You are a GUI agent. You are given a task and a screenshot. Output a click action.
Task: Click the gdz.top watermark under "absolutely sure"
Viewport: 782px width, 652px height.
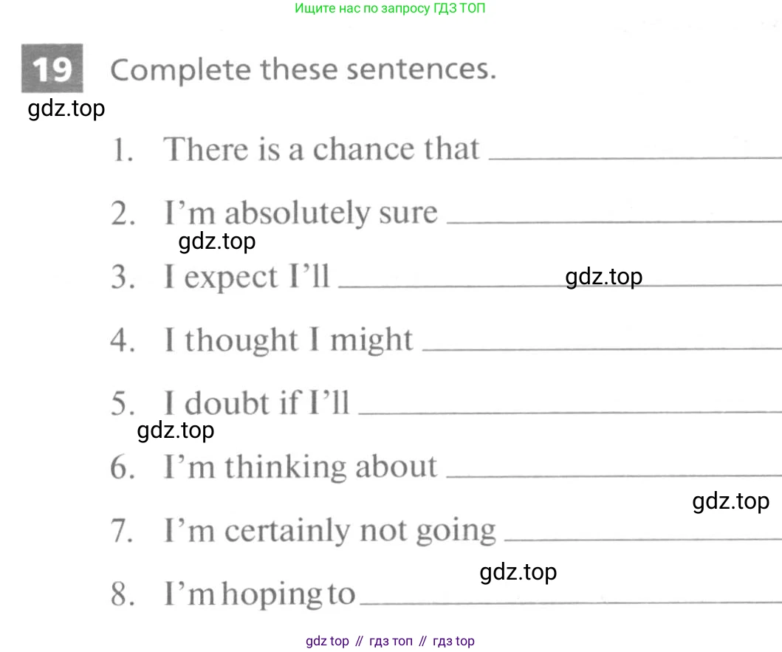(217, 241)
